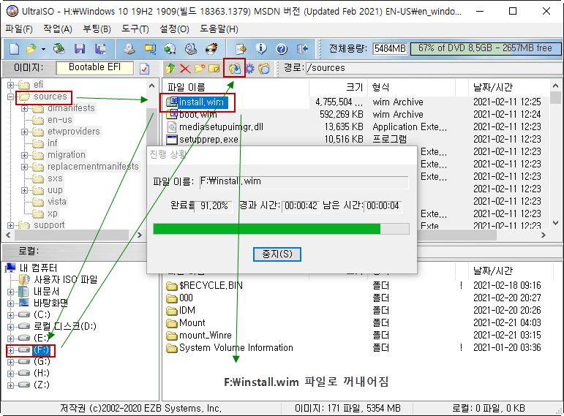Click the blue gear settings icon
The image size is (564, 416).
tap(249, 68)
